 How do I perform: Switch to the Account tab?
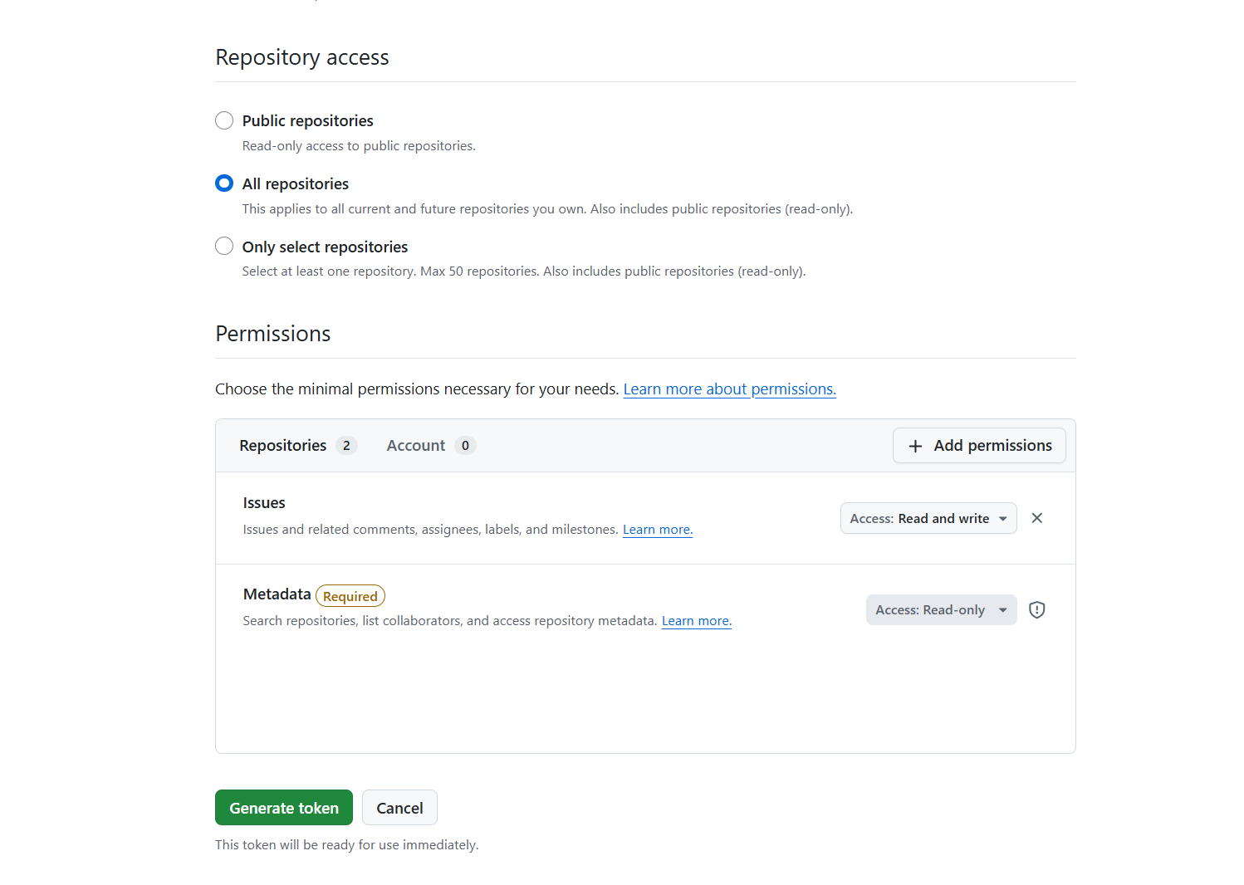pos(431,446)
